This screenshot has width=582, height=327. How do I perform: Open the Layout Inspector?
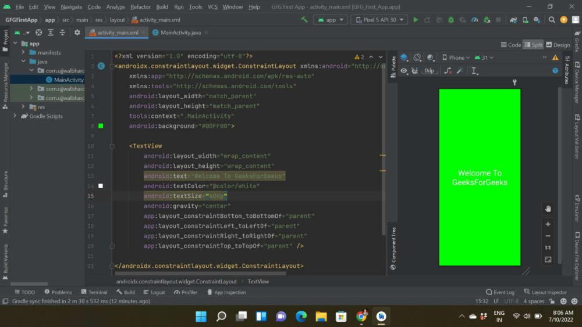coord(545,292)
